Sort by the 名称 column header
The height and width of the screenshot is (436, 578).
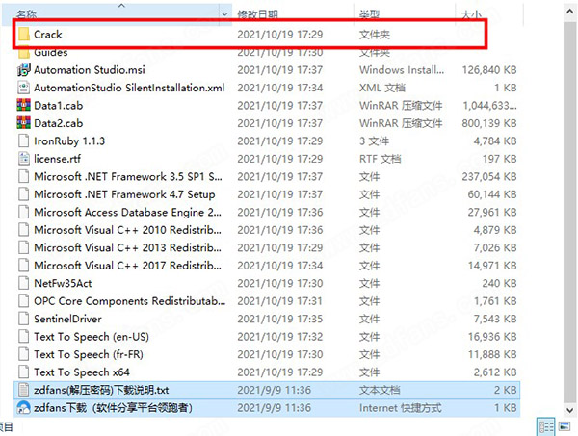pyautogui.click(x=26, y=14)
